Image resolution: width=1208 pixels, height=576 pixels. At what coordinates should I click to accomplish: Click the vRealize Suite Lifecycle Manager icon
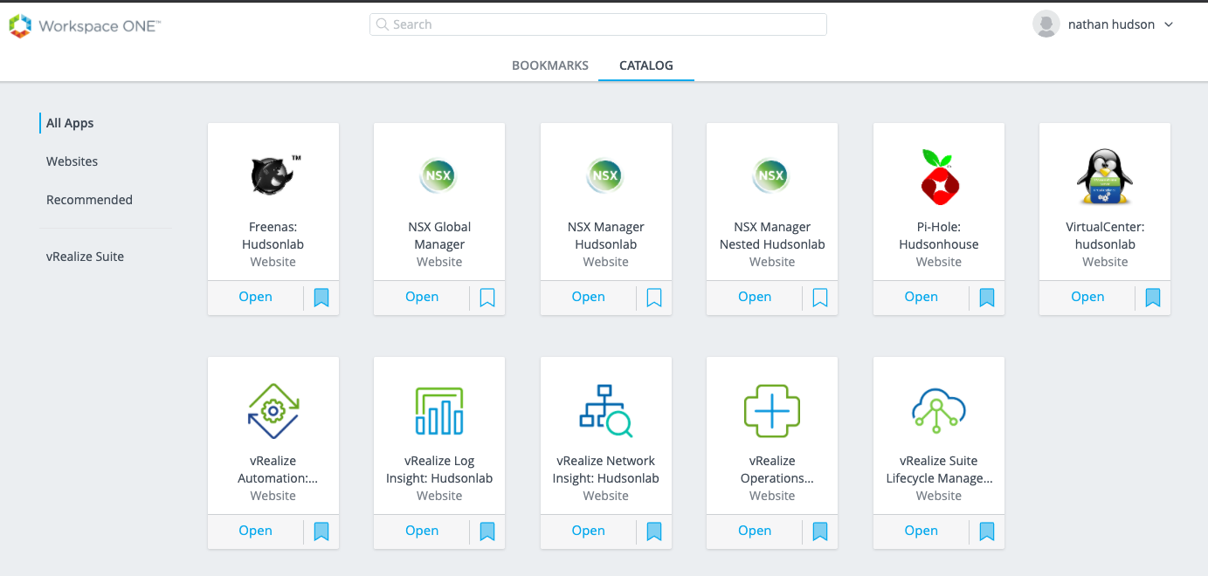[939, 410]
